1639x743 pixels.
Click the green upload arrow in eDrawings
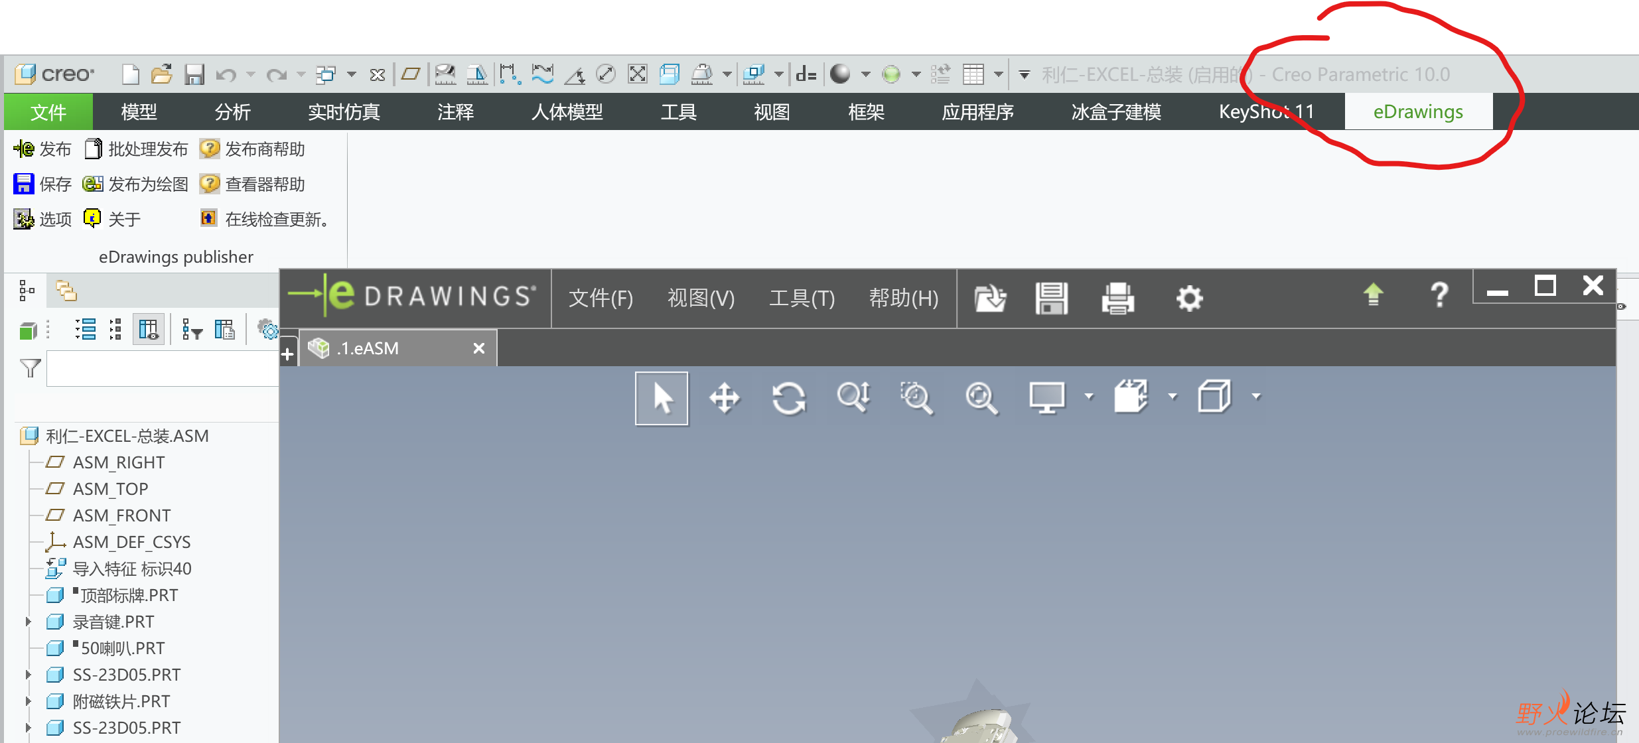tap(1374, 295)
